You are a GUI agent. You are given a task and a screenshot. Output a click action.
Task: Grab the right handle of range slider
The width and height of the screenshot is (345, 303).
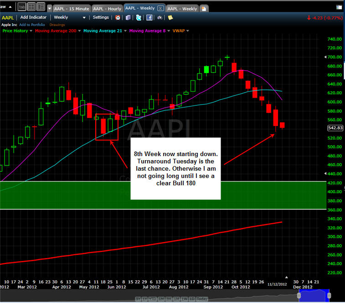pyautogui.click(x=329, y=295)
